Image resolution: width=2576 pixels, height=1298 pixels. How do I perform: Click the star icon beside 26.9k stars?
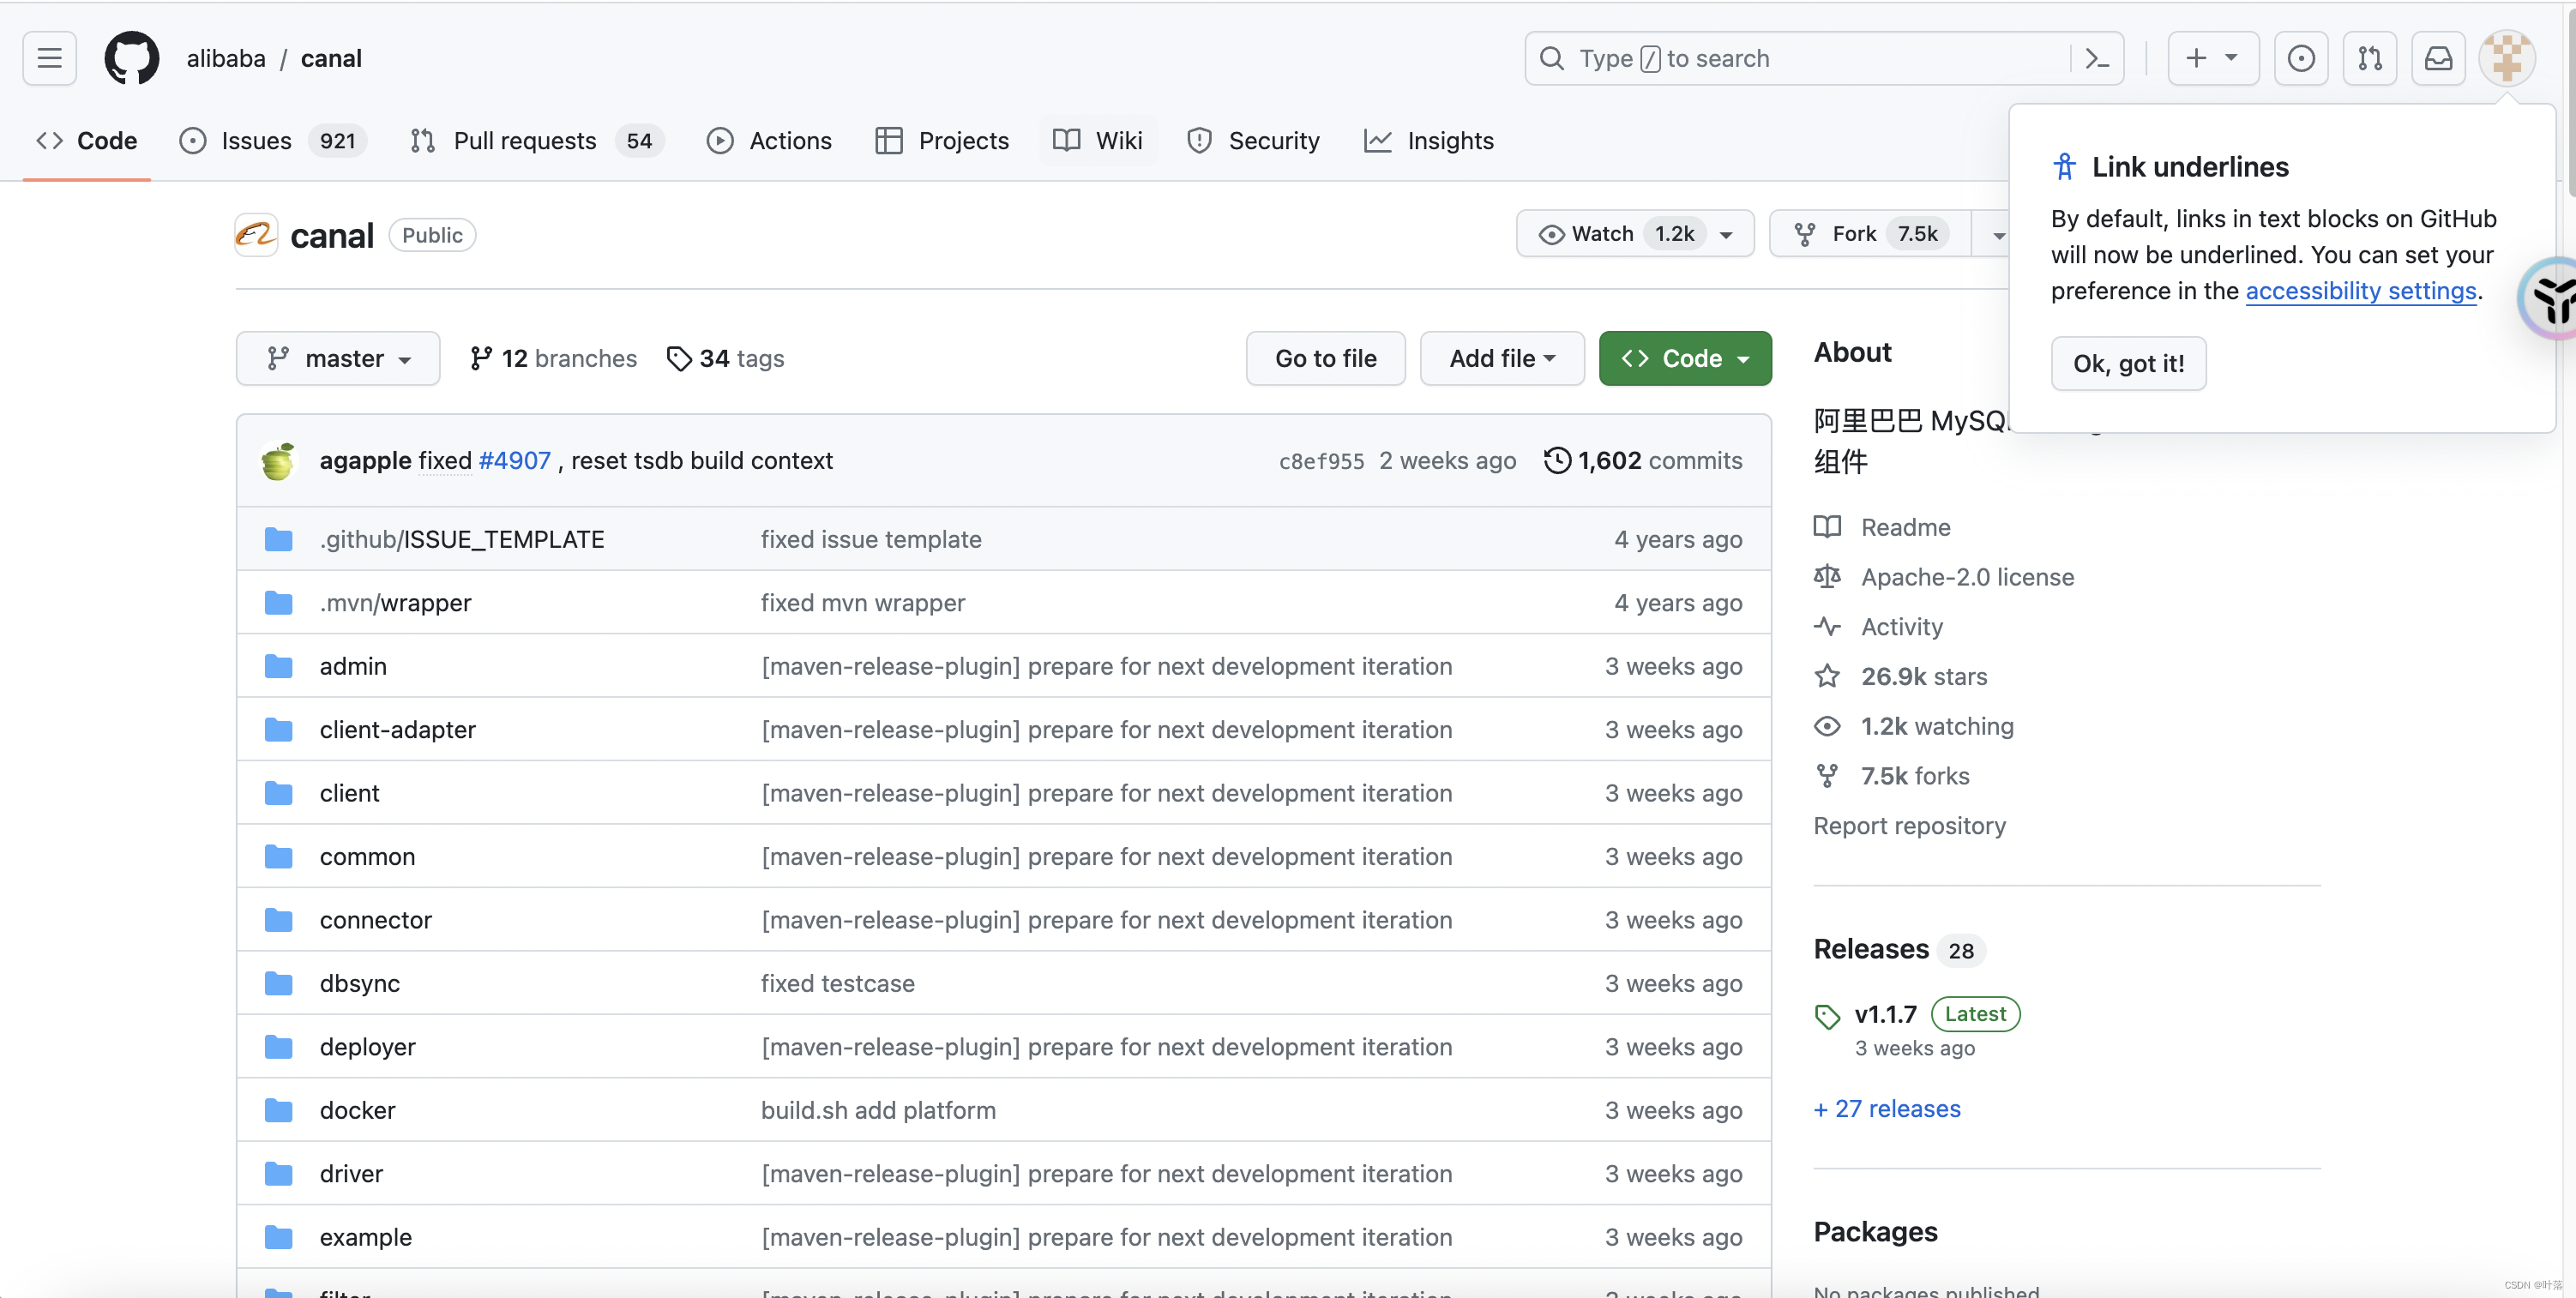coord(1827,676)
